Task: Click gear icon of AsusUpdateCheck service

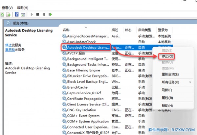Action: click(64, 42)
